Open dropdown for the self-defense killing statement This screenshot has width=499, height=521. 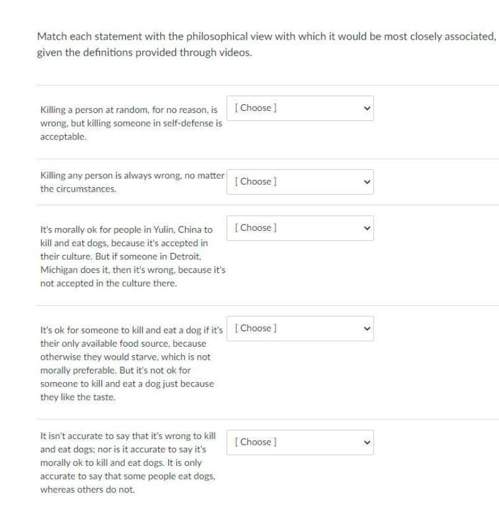point(300,108)
